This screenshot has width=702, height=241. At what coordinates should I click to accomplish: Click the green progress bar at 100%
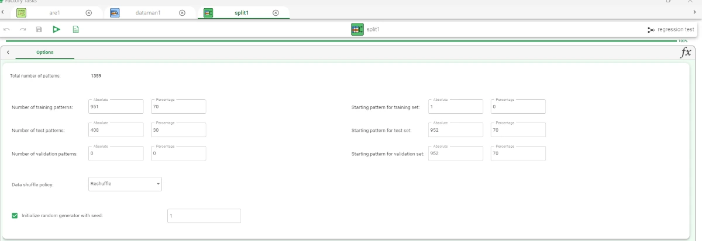coord(340,41)
